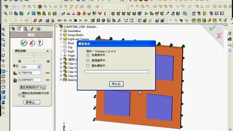Switch to the FeatureManager tree tab
Screen dimensions: 233x131
(x=13, y=29)
